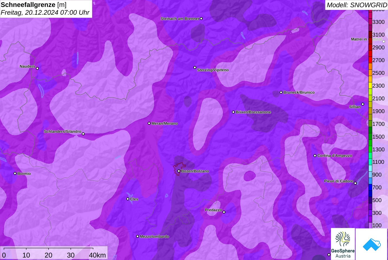Select the Predazzo marker dot

pyautogui.click(x=224, y=212)
